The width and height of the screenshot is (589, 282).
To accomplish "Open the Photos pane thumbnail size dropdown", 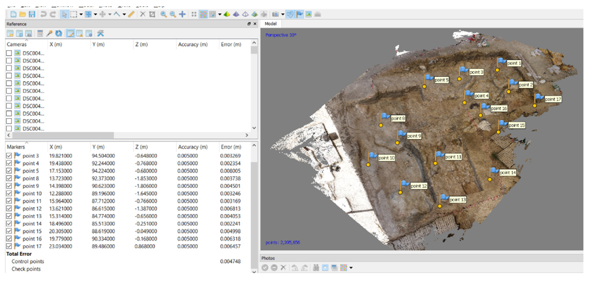I will (x=351, y=268).
